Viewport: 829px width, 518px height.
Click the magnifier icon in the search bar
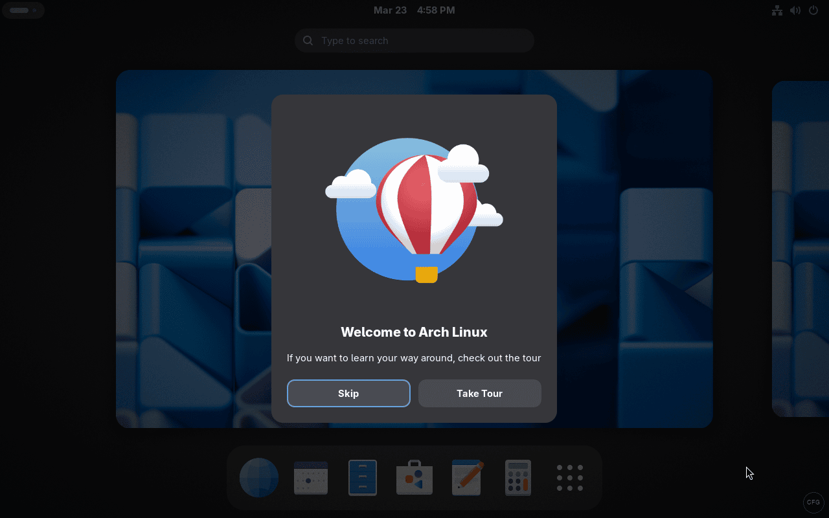(308, 40)
